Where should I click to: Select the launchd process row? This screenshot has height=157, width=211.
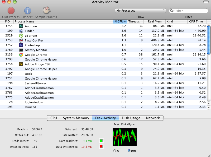[103, 107]
